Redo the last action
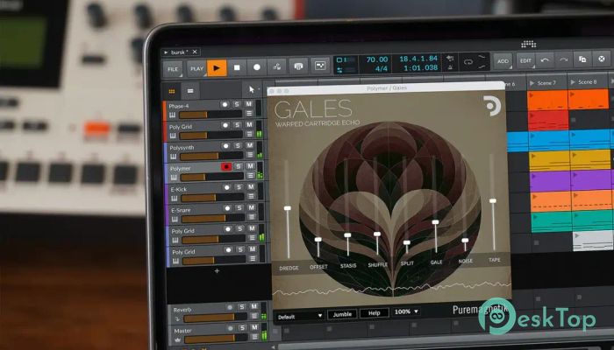614x350 pixels. [563, 59]
